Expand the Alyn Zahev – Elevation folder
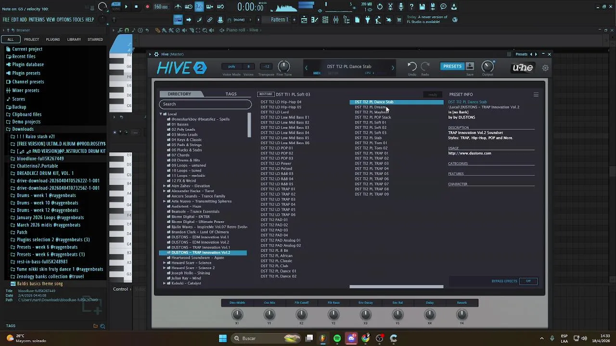The height and width of the screenshot is (346, 616). click(x=164, y=186)
